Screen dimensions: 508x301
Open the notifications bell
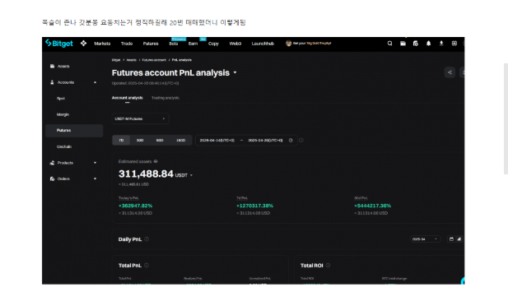428,43
